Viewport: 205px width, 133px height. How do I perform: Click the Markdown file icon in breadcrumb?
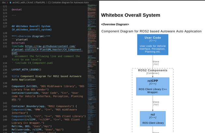tap(10, 3)
